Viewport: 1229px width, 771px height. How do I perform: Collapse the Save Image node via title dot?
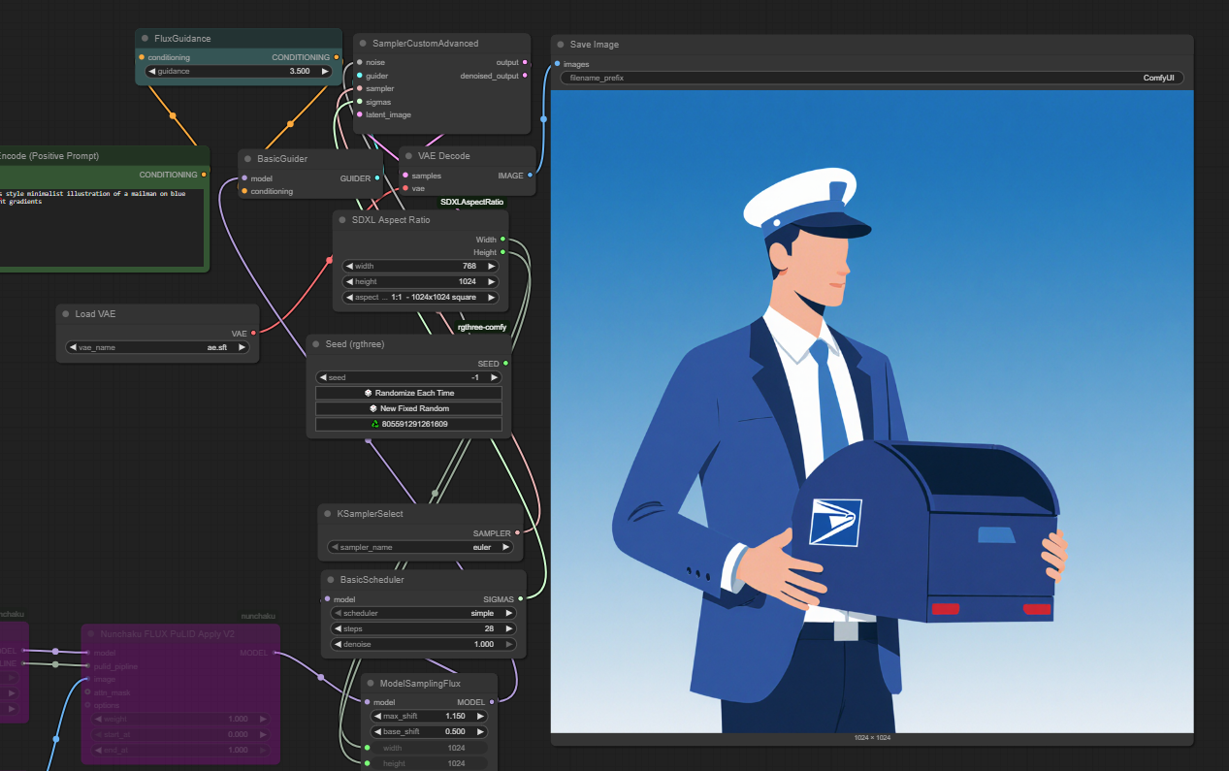pyautogui.click(x=561, y=45)
